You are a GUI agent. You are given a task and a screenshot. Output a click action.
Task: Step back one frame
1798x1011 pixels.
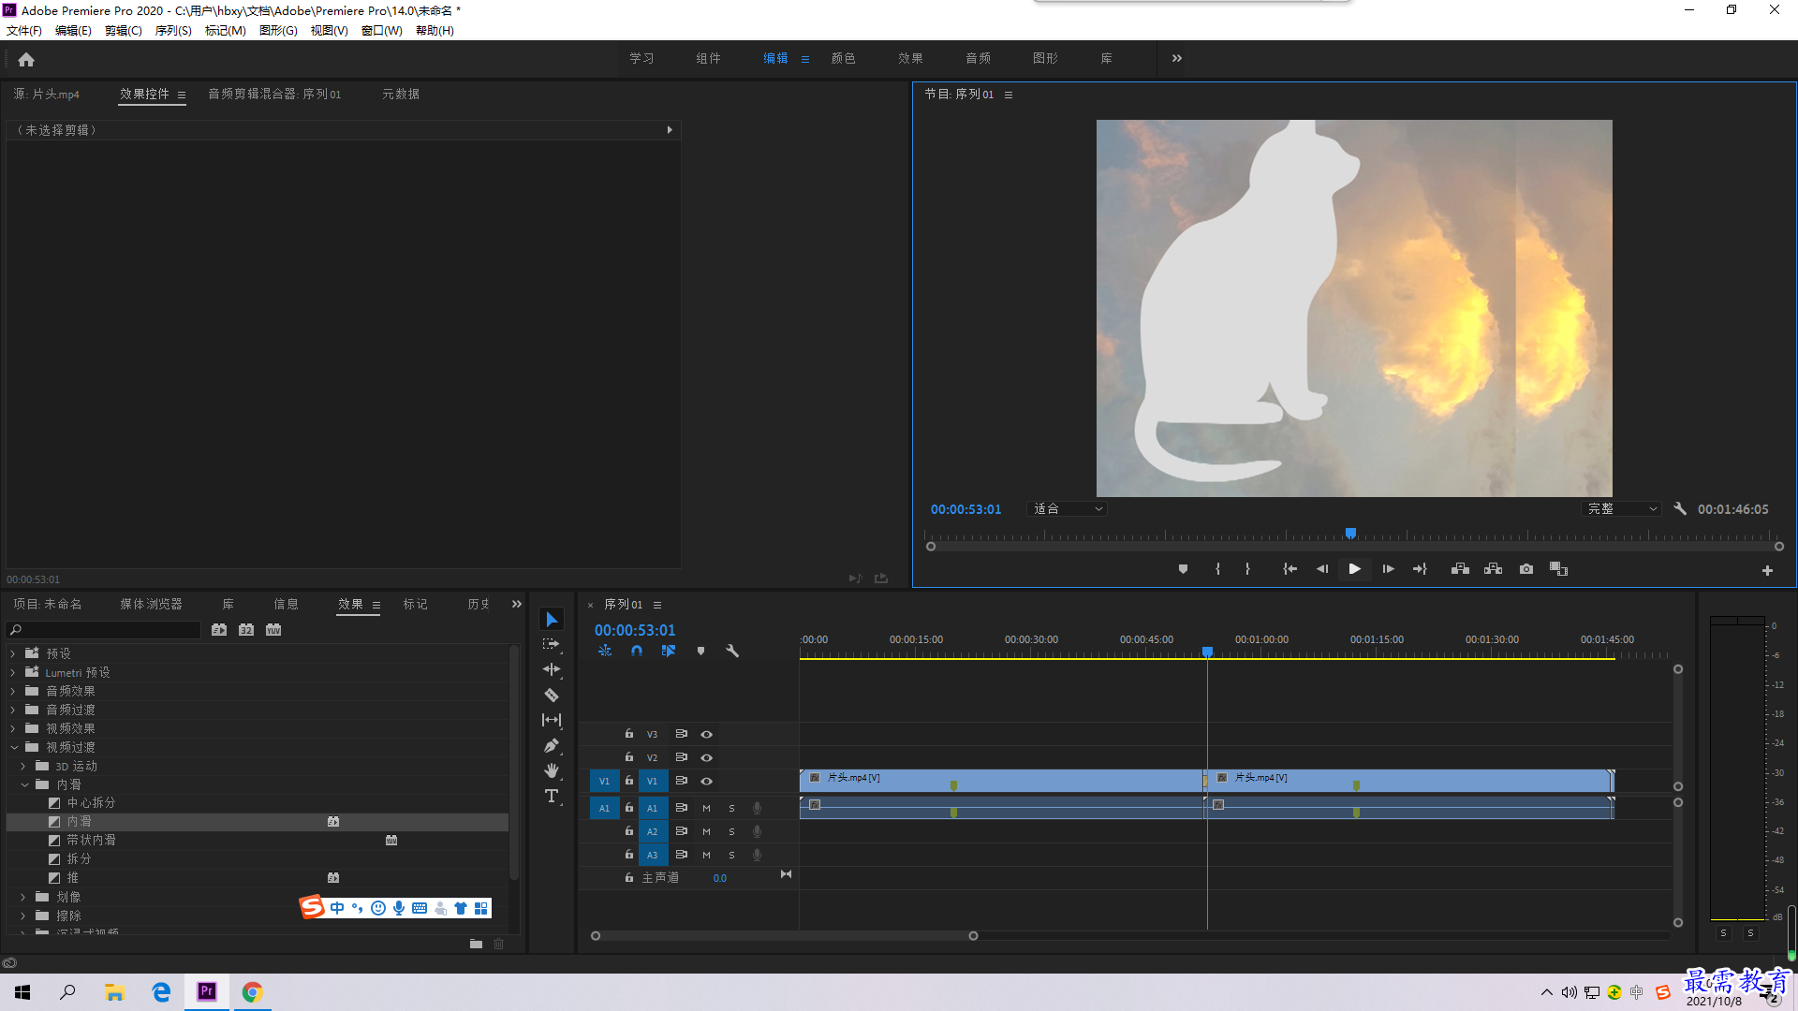coord(1322,569)
